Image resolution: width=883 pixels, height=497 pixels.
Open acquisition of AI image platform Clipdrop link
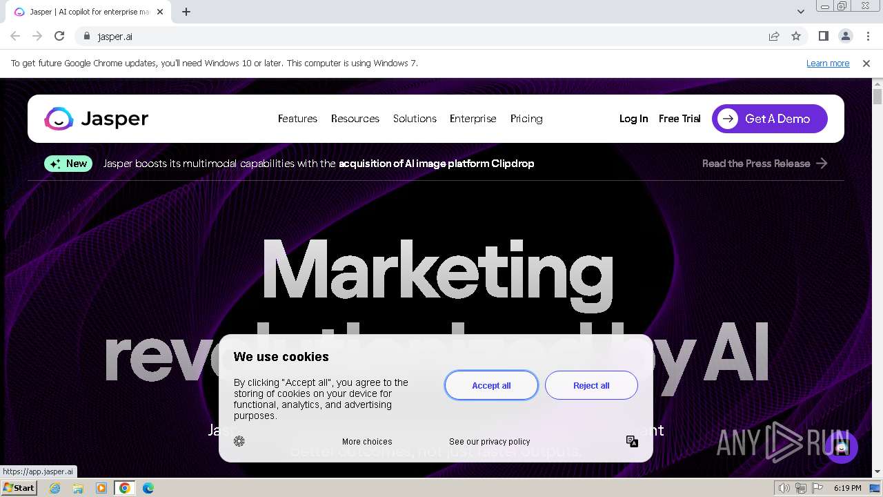tap(436, 164)
